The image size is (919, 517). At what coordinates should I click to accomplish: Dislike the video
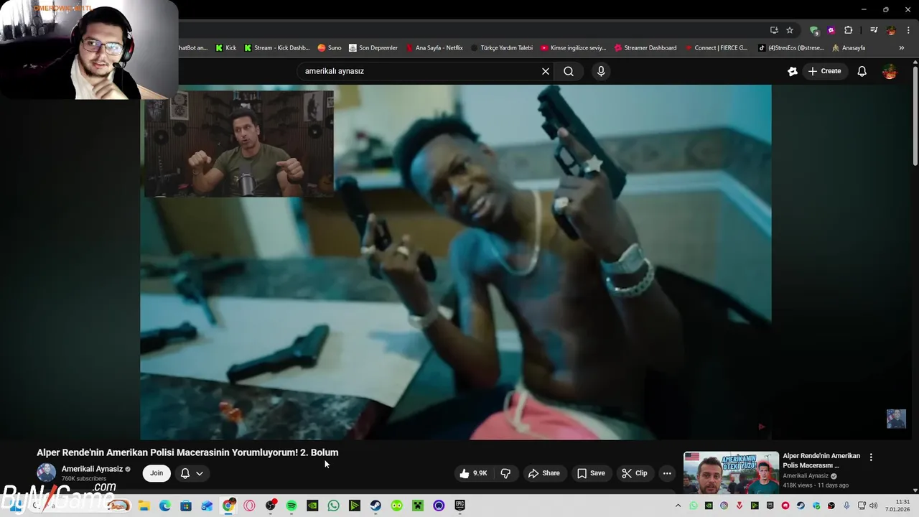click(x=505, y=473)
